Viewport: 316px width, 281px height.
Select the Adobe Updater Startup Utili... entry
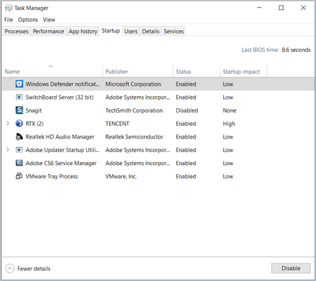[63, 150]
